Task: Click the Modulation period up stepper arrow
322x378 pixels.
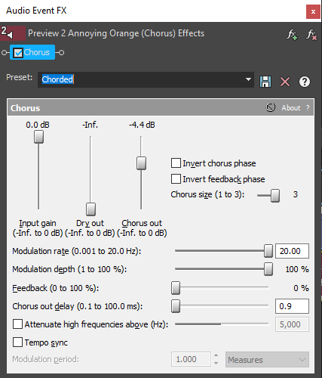Action: pyautogui.click(x=216, y=355)
